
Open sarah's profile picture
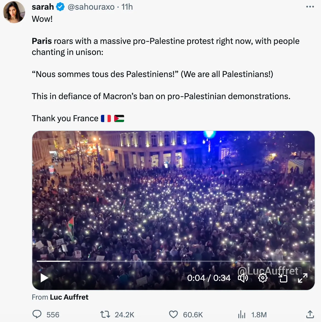pos(14,12)
